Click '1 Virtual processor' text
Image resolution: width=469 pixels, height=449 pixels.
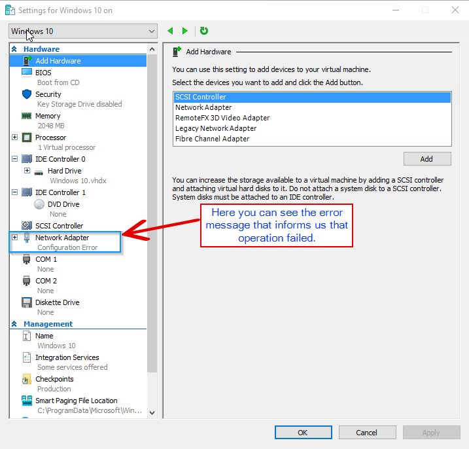pyautogui.click(x=67, y=147)
